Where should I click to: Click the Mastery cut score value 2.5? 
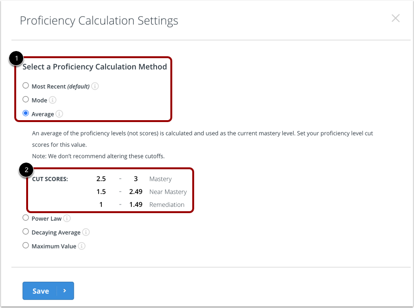(x=101, y=179)
